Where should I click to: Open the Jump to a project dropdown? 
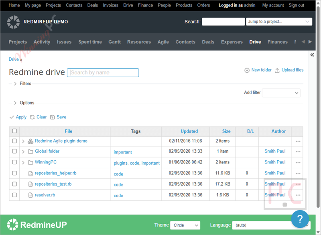coord(279,22)
